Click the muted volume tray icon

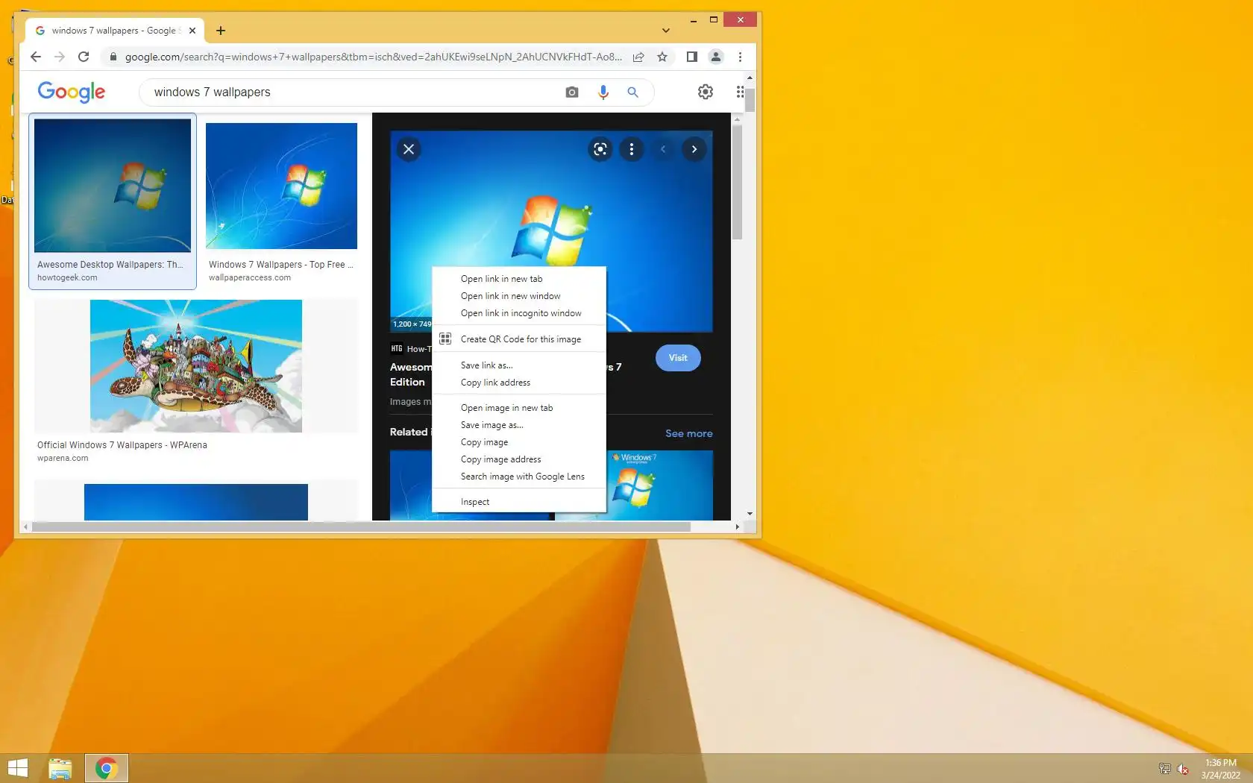pos(1183,769)
